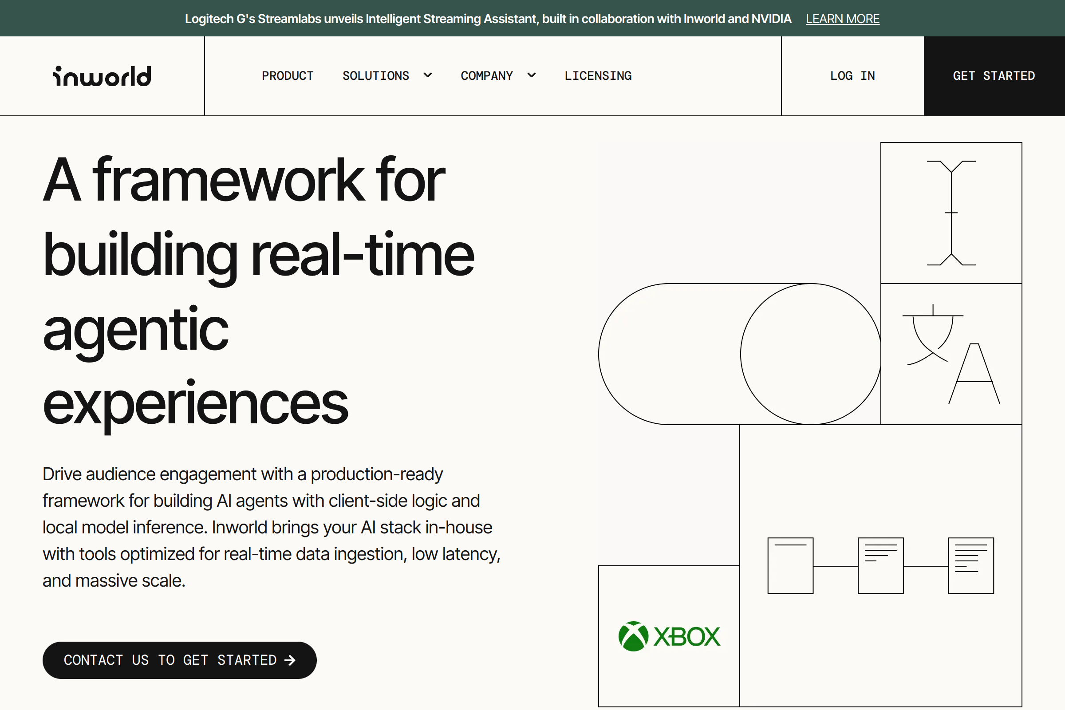The image size is (1065, 710).
Task: Expand the Company dropdown chevron
Action: [532, 75]
